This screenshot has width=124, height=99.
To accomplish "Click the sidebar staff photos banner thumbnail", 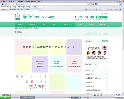I will [x=97, y=50].
